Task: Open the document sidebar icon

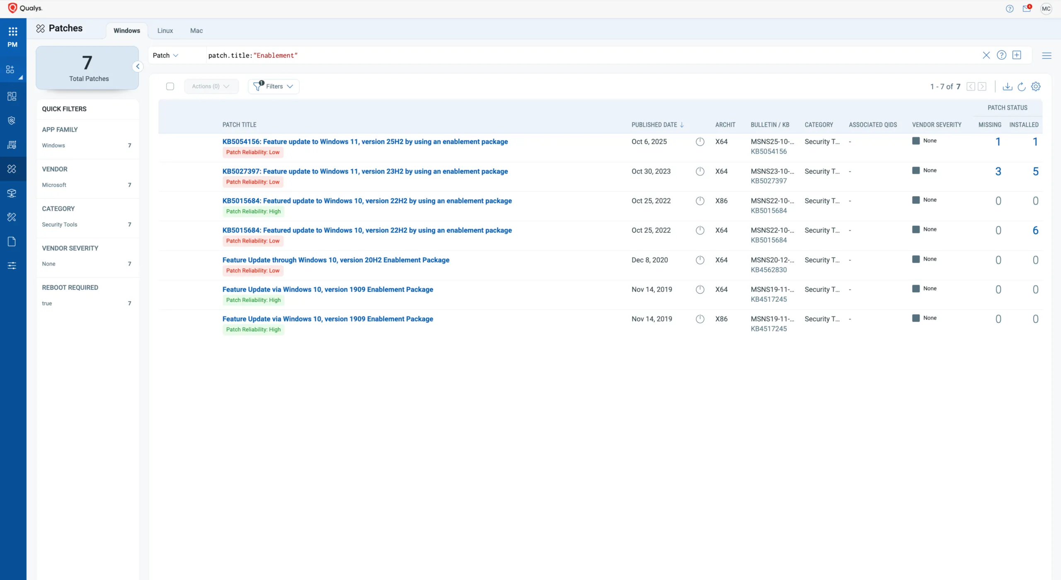Action: (12, 241)
